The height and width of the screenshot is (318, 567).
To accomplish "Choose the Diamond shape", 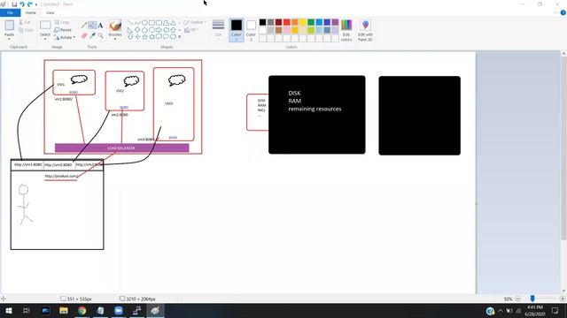I will [x=137, y=29].
